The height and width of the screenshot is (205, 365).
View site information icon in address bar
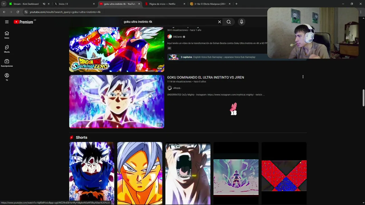[x=26, y=12]
